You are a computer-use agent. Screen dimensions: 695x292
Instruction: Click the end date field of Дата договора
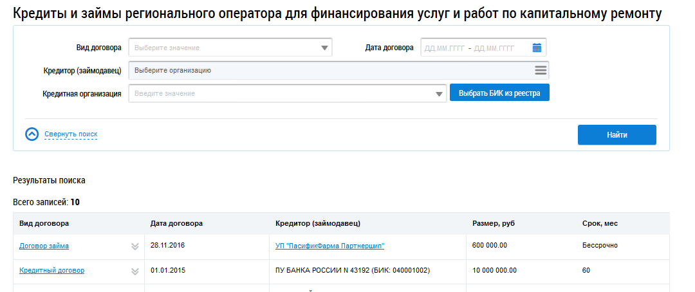point(494,48)
